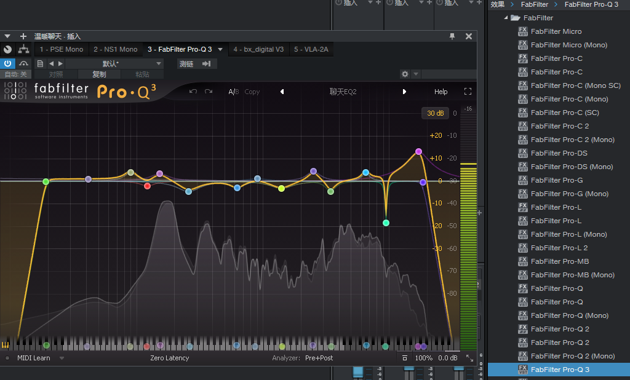Select FabFilter Pro-G in effects list
The height and width of the screenshot is (380, 630).
tap(556, 180)
